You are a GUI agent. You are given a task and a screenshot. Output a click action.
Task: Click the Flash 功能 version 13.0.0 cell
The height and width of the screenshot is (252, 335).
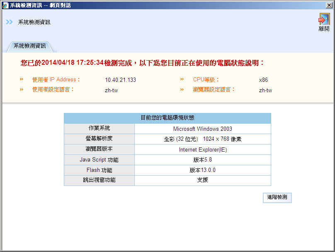click(202, 170)
